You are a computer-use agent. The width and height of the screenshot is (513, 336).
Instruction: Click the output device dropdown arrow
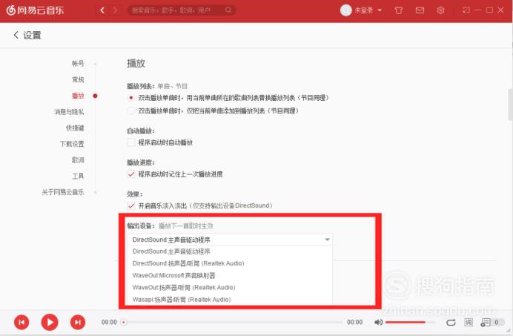pos(327,240)
